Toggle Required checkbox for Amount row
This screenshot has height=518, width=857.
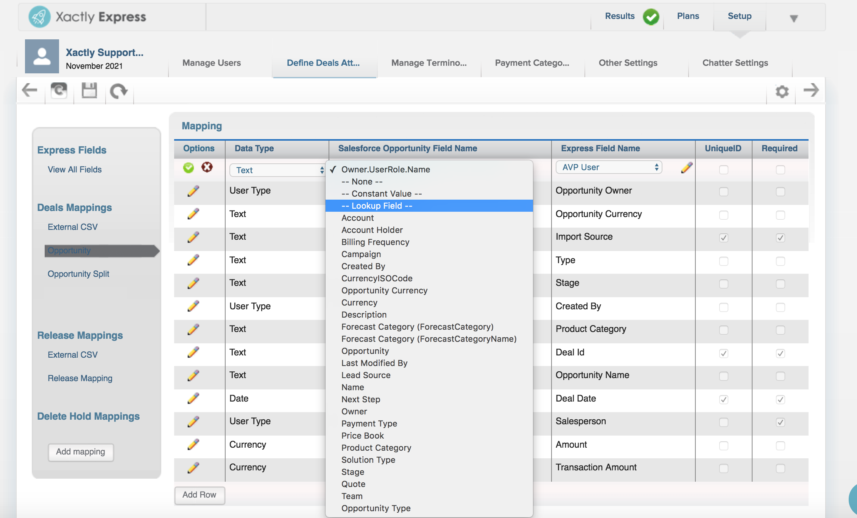[x=780, y=446]
